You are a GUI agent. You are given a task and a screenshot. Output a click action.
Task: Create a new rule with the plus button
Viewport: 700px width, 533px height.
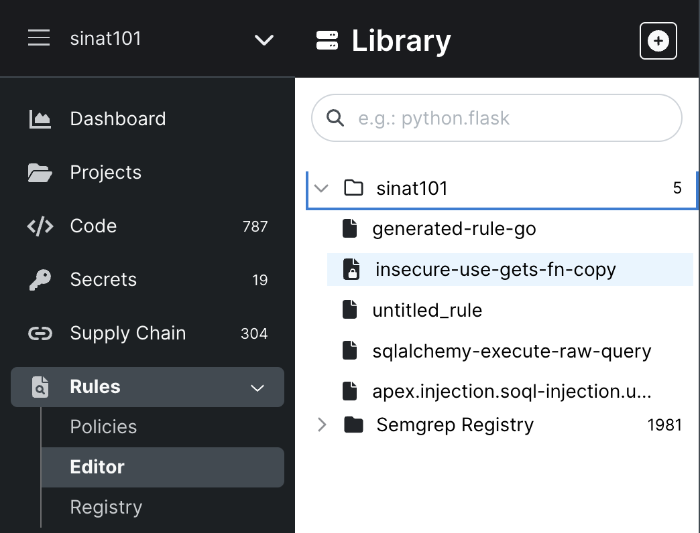[658, 40]
